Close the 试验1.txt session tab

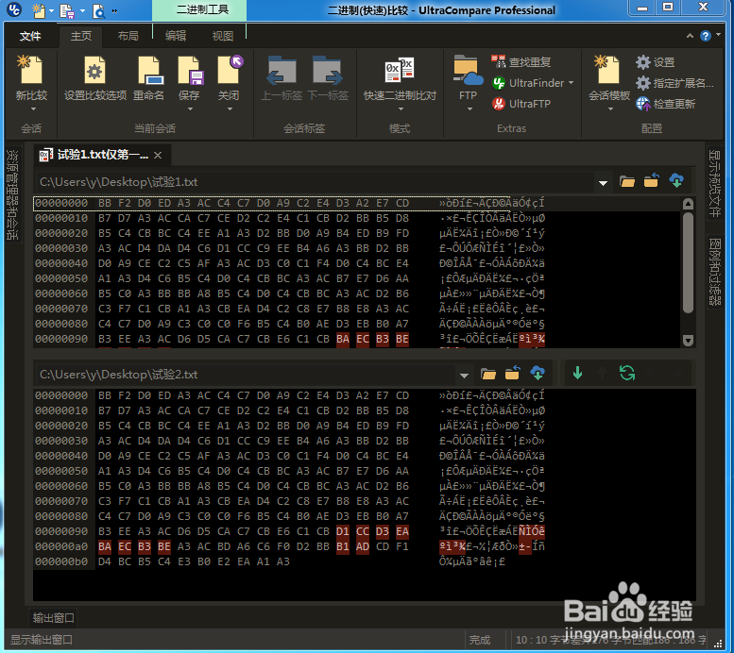tap(158, 155)
